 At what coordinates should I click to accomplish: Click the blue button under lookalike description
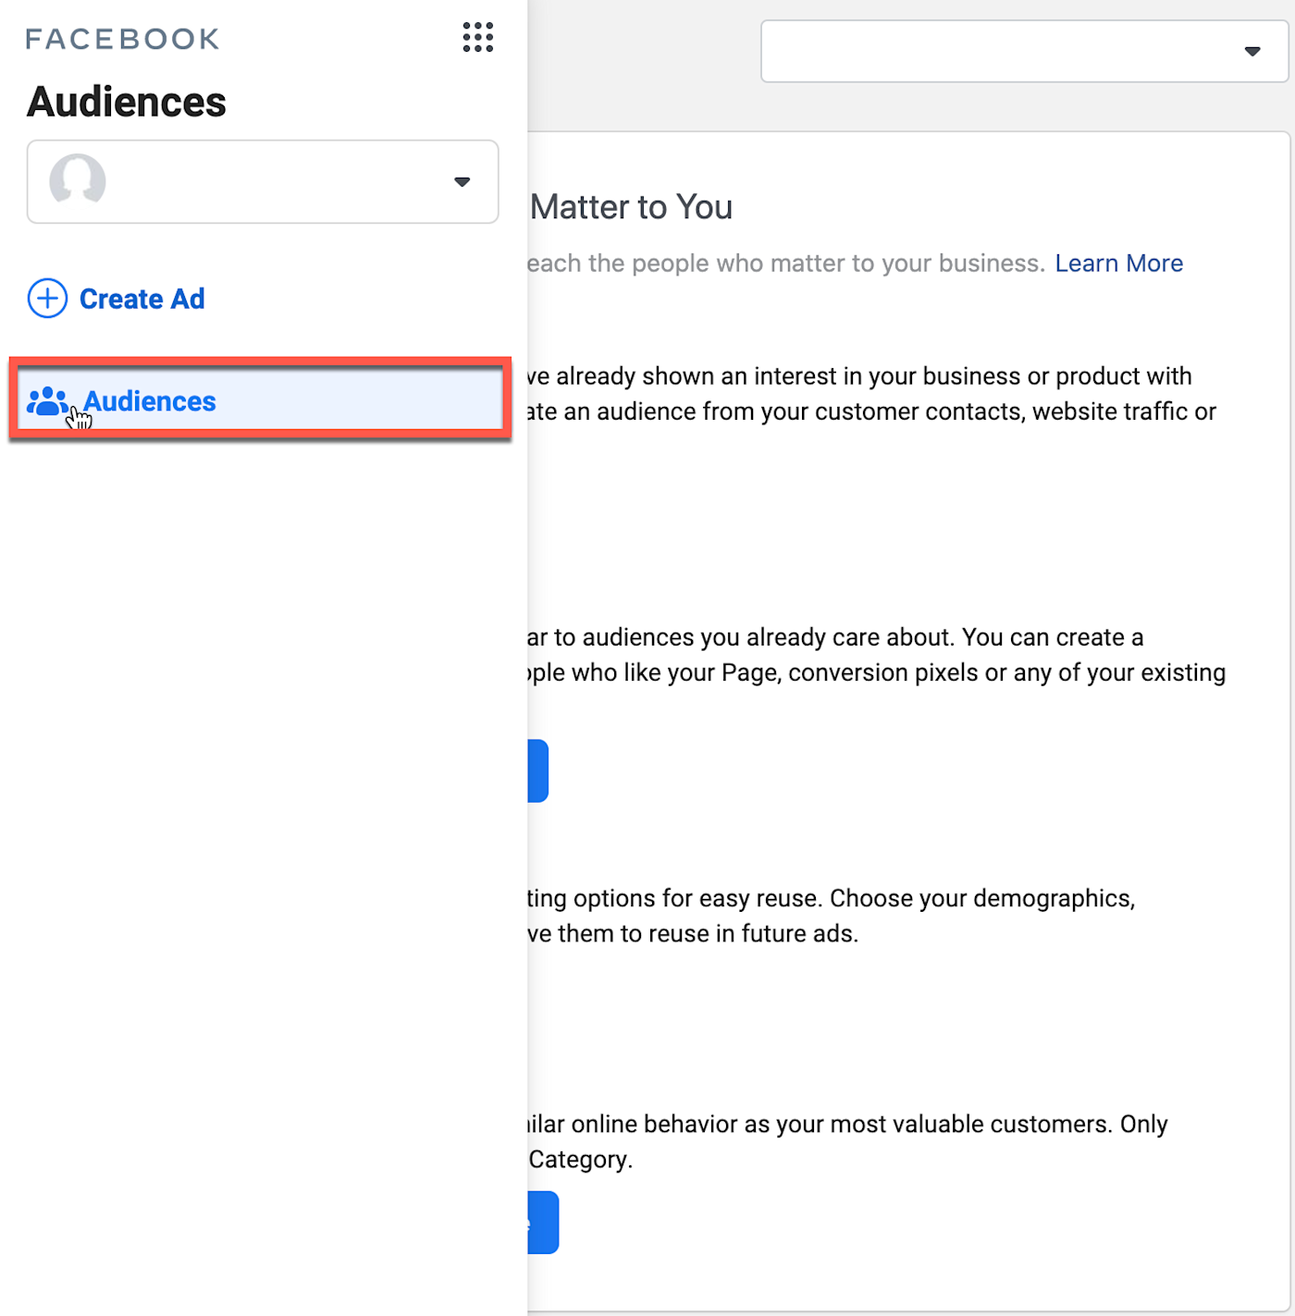[538, 770]
